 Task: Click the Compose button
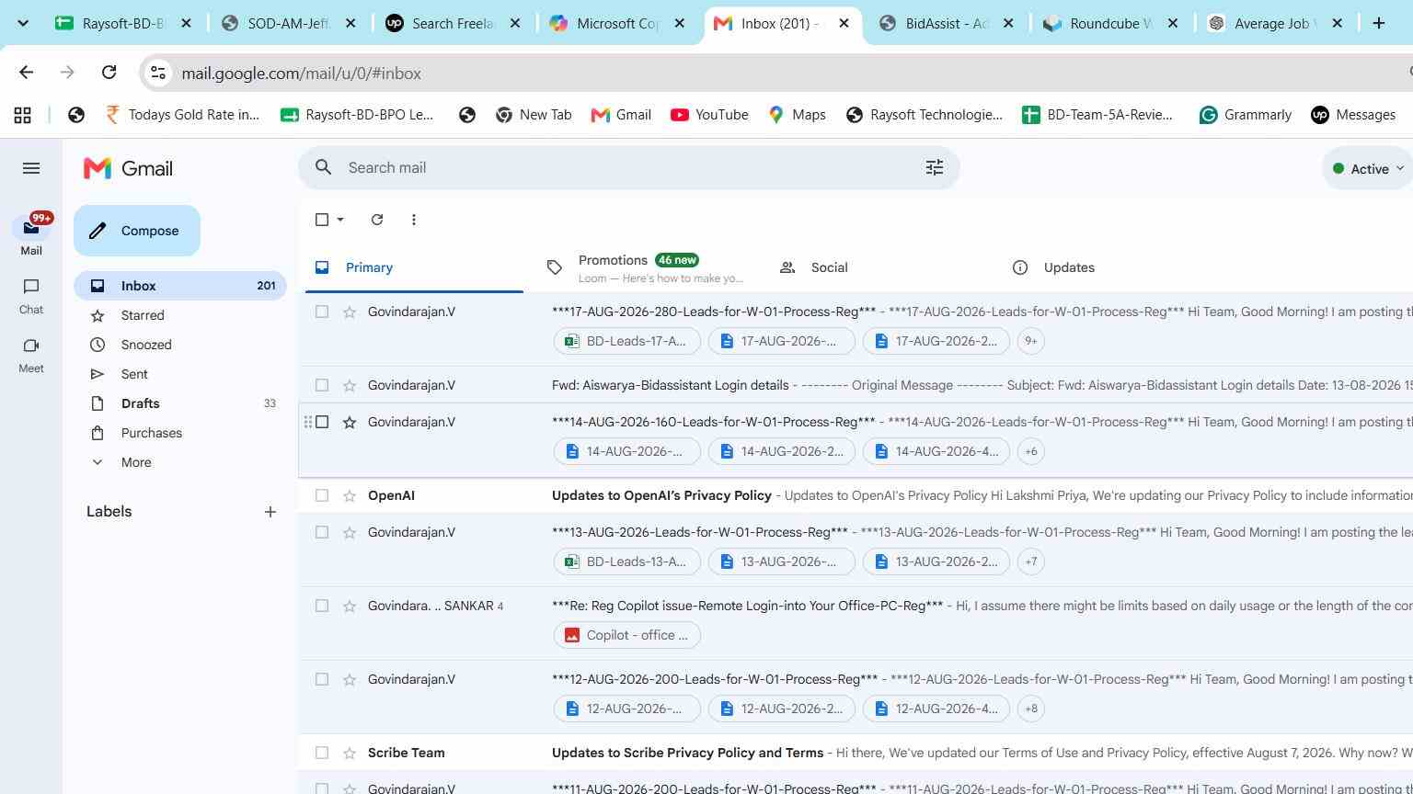coord(137,231)
